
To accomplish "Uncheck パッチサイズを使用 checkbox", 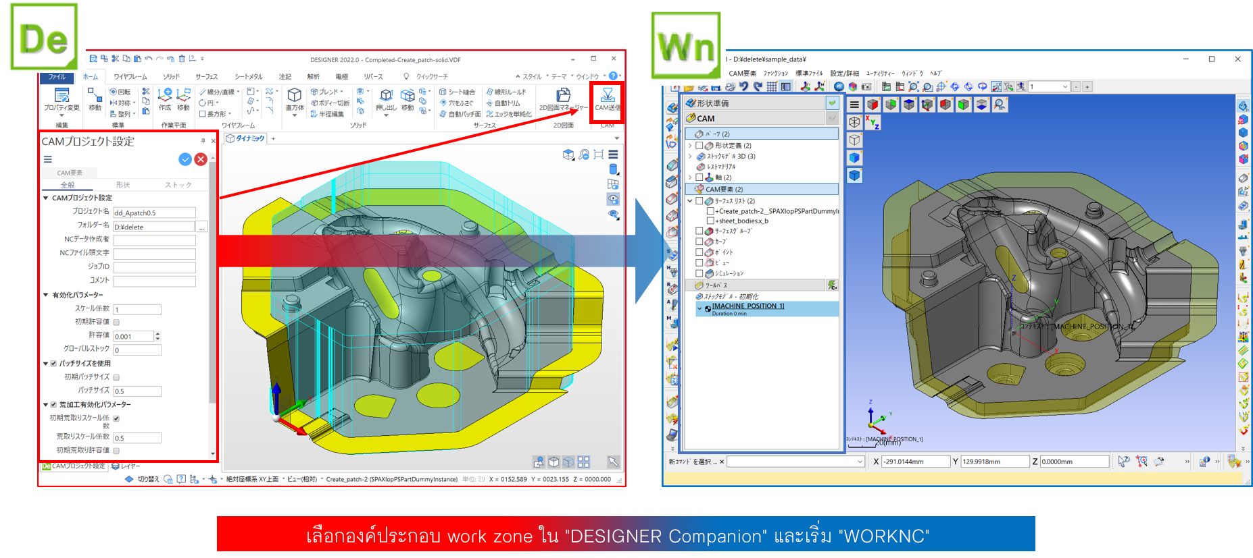I will coord(54,364).
